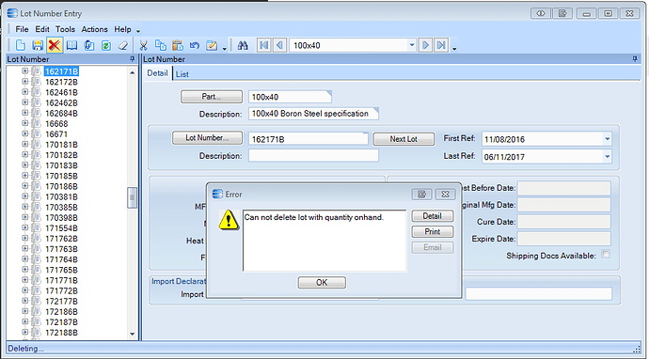Click the Undo arrow icon

195,45
